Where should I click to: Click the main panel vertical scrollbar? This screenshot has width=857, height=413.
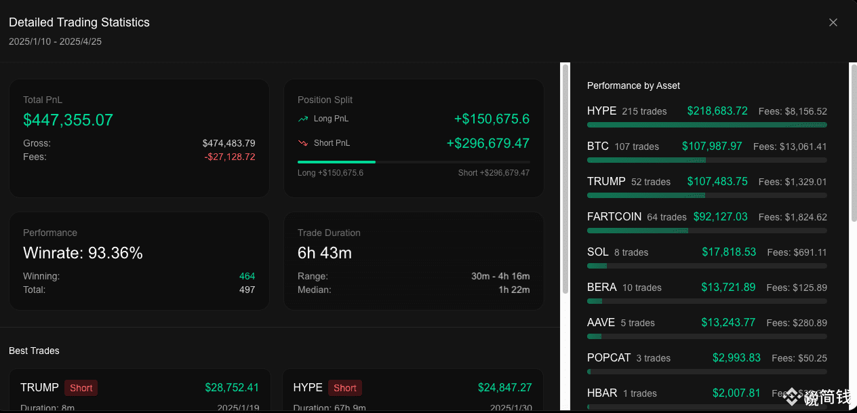tap(565, 180)
